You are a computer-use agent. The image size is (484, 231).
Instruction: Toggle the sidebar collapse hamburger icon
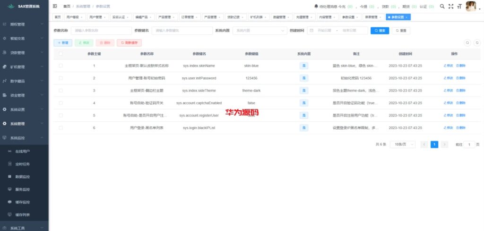point(55,6)
